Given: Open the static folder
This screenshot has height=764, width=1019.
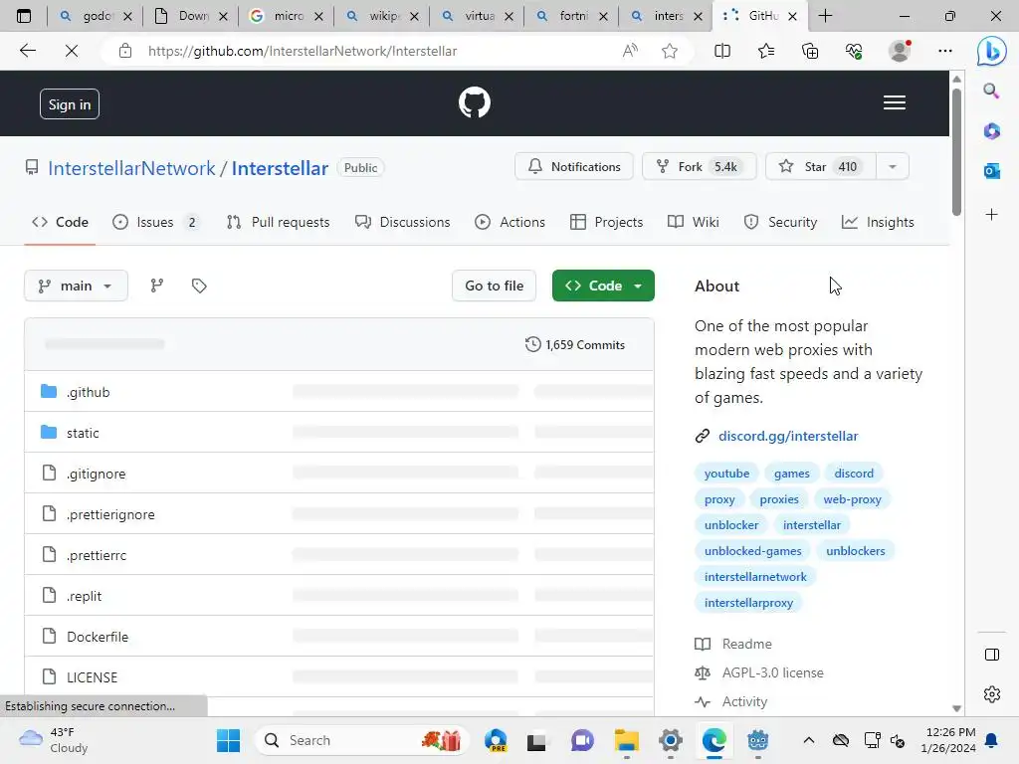Looking at the screenshot, I should pyautogui.click(x=83, y=434).
